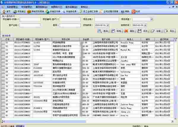Open the document-with-pencil toolbar item
The width and height of the screenshot is (178, 127).
109,12
